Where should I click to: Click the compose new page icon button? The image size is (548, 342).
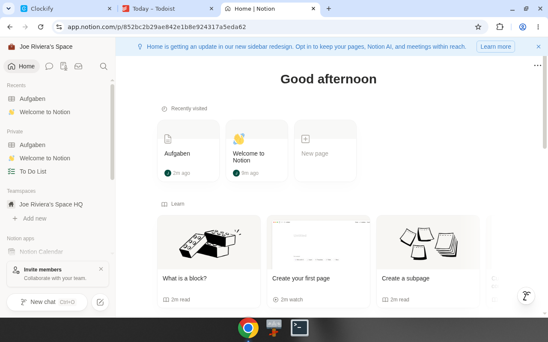click(100, 302)
